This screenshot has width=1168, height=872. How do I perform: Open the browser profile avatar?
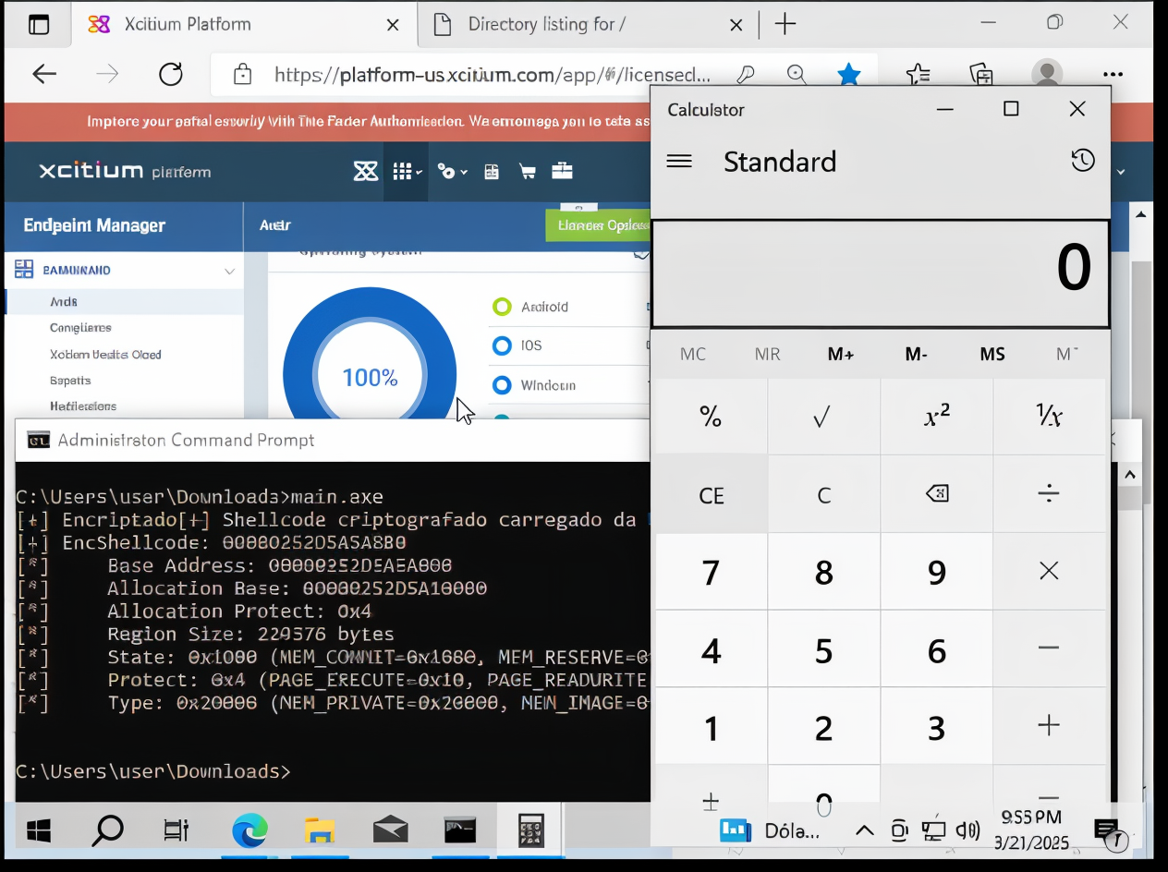[1046, 75]
